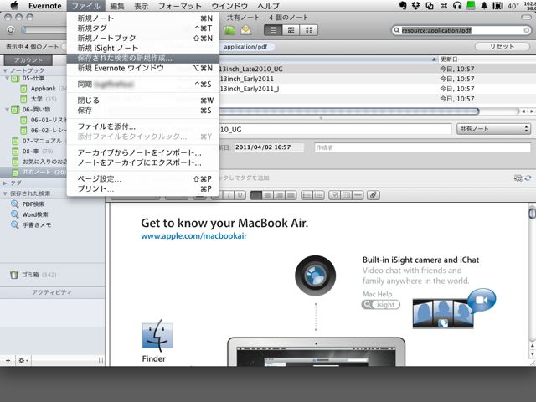Open the ゴミ箱 trash
This screenshot has width=536, height=402.
point(33,275)
